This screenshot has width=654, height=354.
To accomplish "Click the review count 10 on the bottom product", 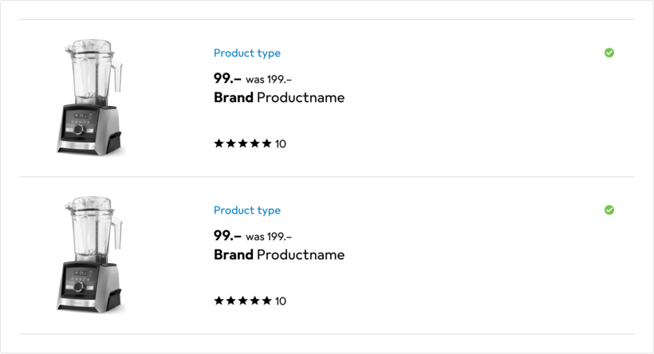I will point(281,301).
